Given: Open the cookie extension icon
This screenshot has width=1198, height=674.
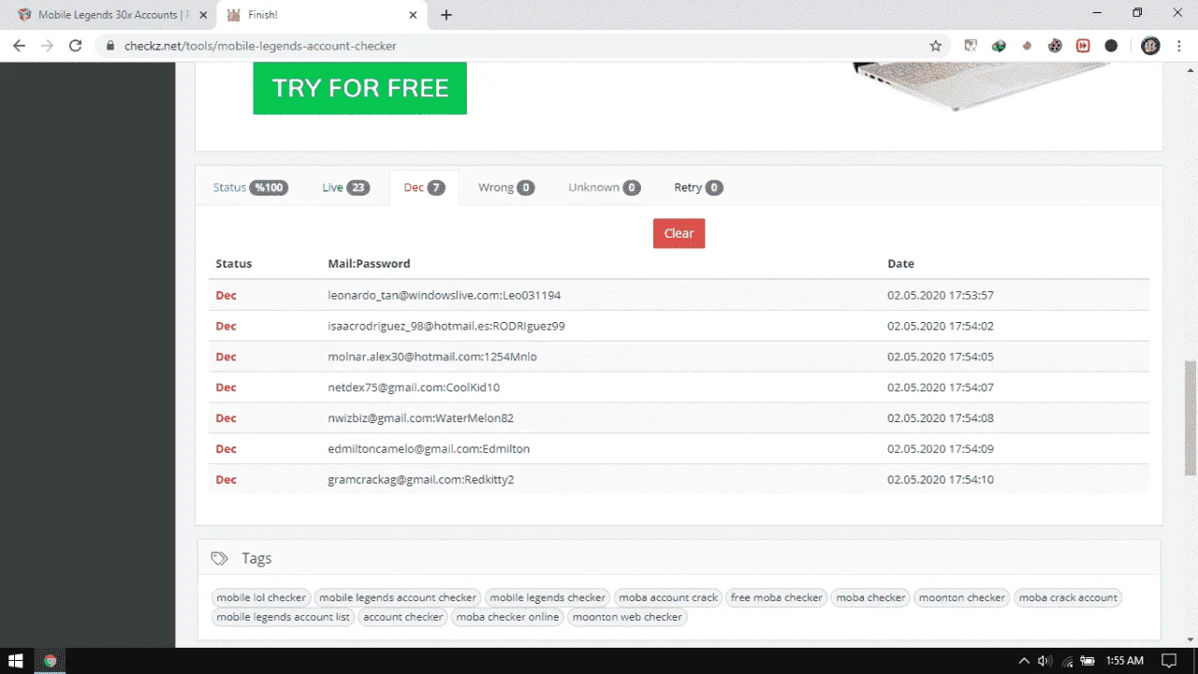Looking at the screenshot, I should pyautogui.click(x=1055, y=46).
